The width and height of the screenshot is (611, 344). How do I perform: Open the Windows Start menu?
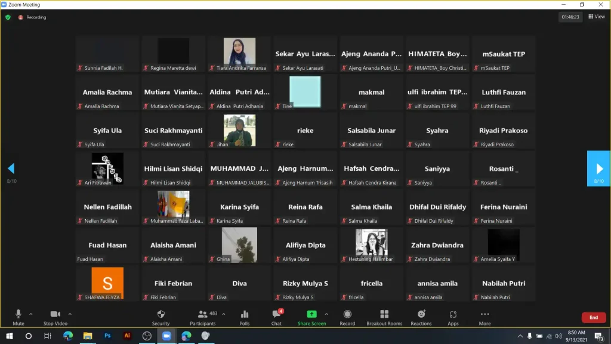pos(10,336)
